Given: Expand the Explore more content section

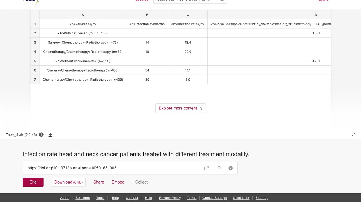Looking at the screenshot, I should pyautogui.click(x=180, y=108).
